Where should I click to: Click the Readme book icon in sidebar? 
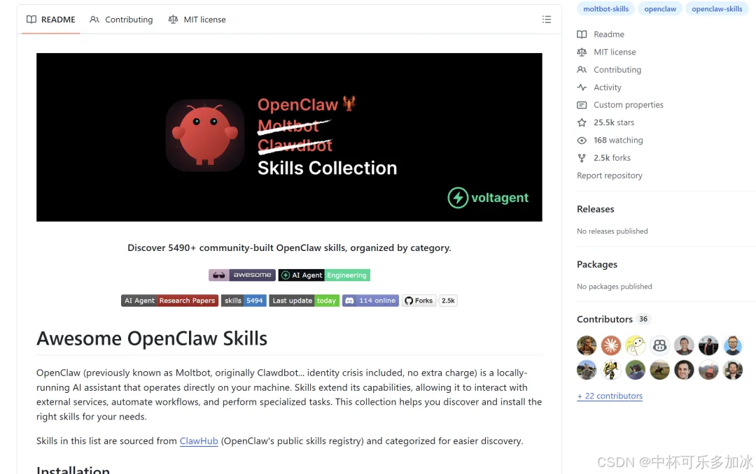point(582,34)
